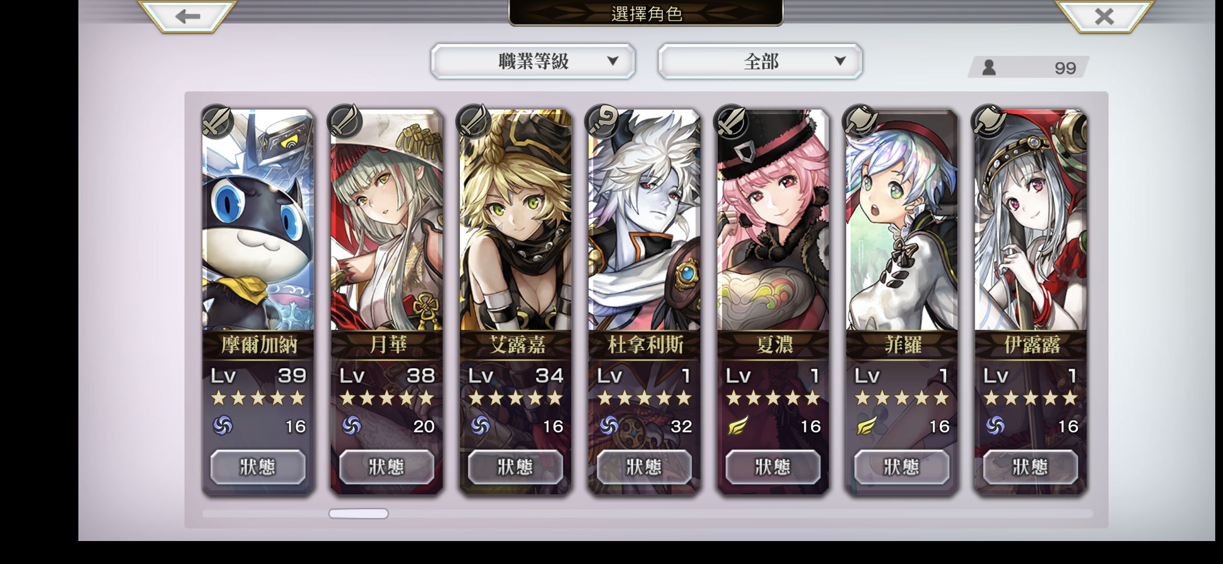Click the yellow wing element icon on 夏濃

[x=737, y=426]
